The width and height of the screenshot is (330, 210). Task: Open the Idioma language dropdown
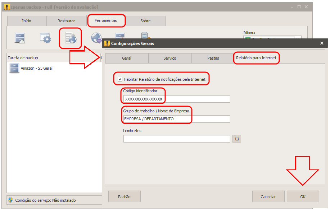click(x=272, y=37)
